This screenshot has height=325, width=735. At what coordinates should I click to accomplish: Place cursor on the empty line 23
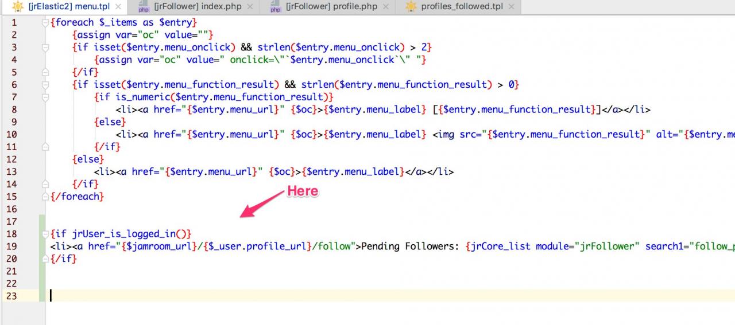click(230, 296)
